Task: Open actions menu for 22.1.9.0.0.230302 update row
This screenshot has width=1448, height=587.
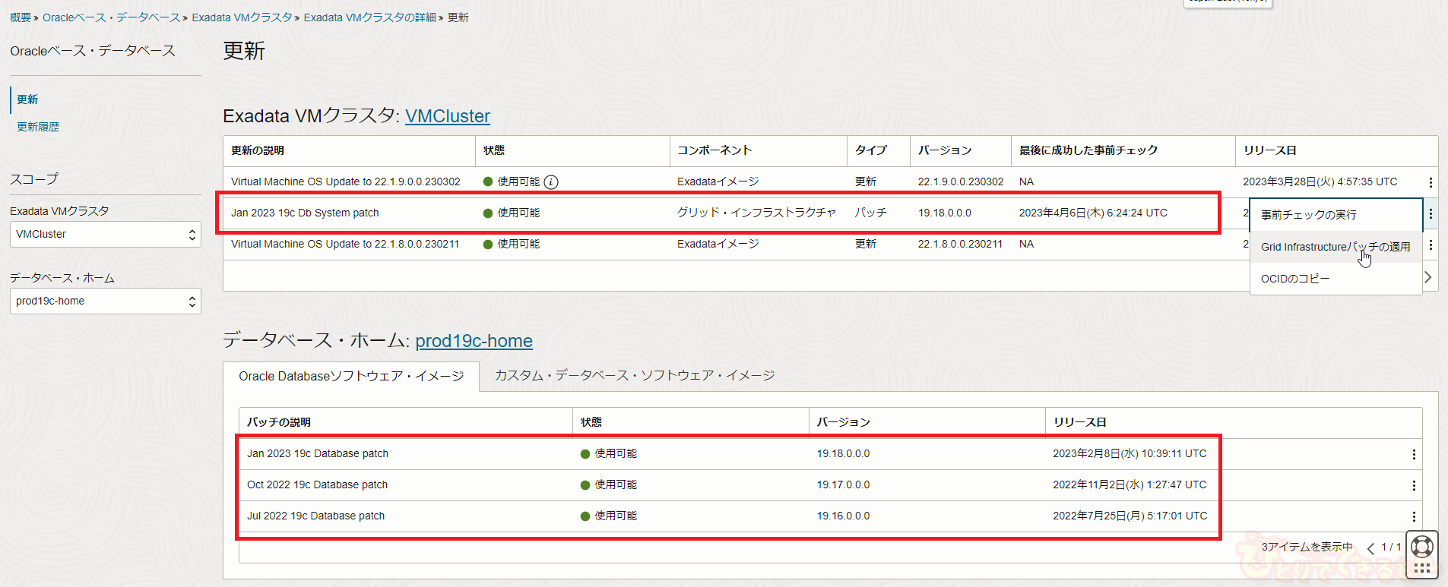Action: (1430, 182)
